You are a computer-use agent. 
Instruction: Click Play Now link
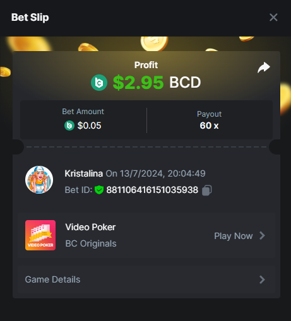pos(234,236)
